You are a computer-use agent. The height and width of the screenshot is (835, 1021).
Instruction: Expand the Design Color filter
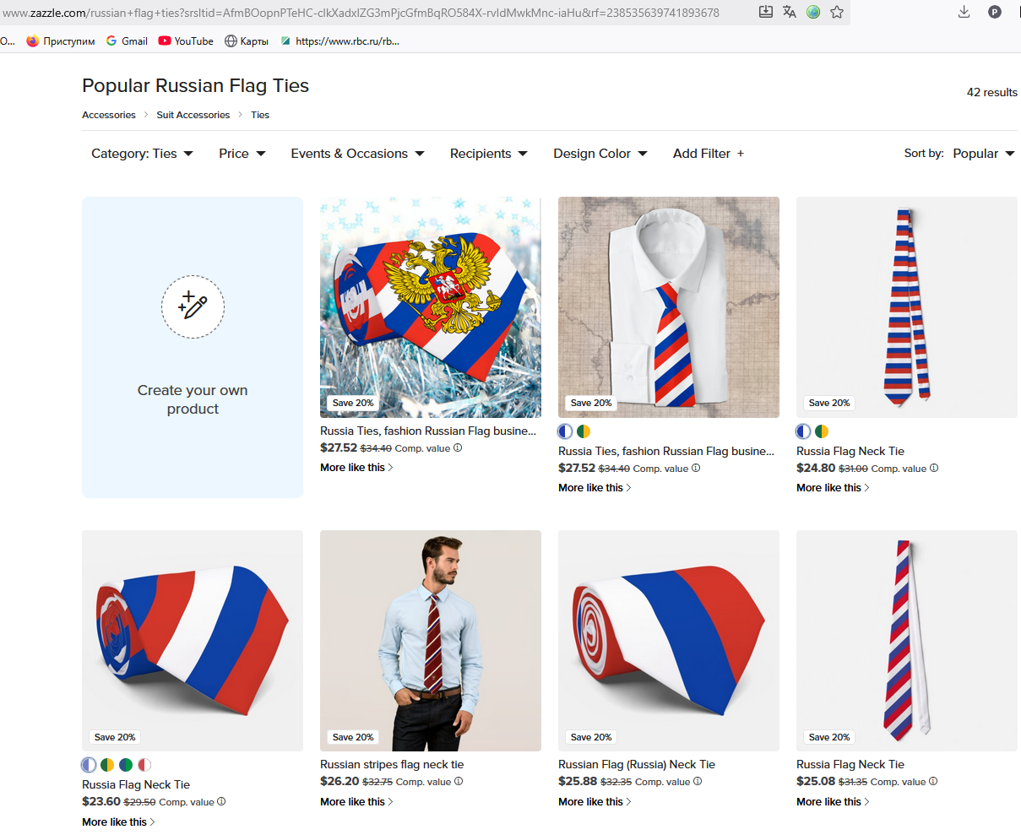tap(600, 154)
